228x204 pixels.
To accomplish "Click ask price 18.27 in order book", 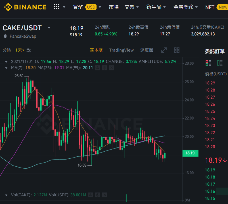I will [210, 97].
